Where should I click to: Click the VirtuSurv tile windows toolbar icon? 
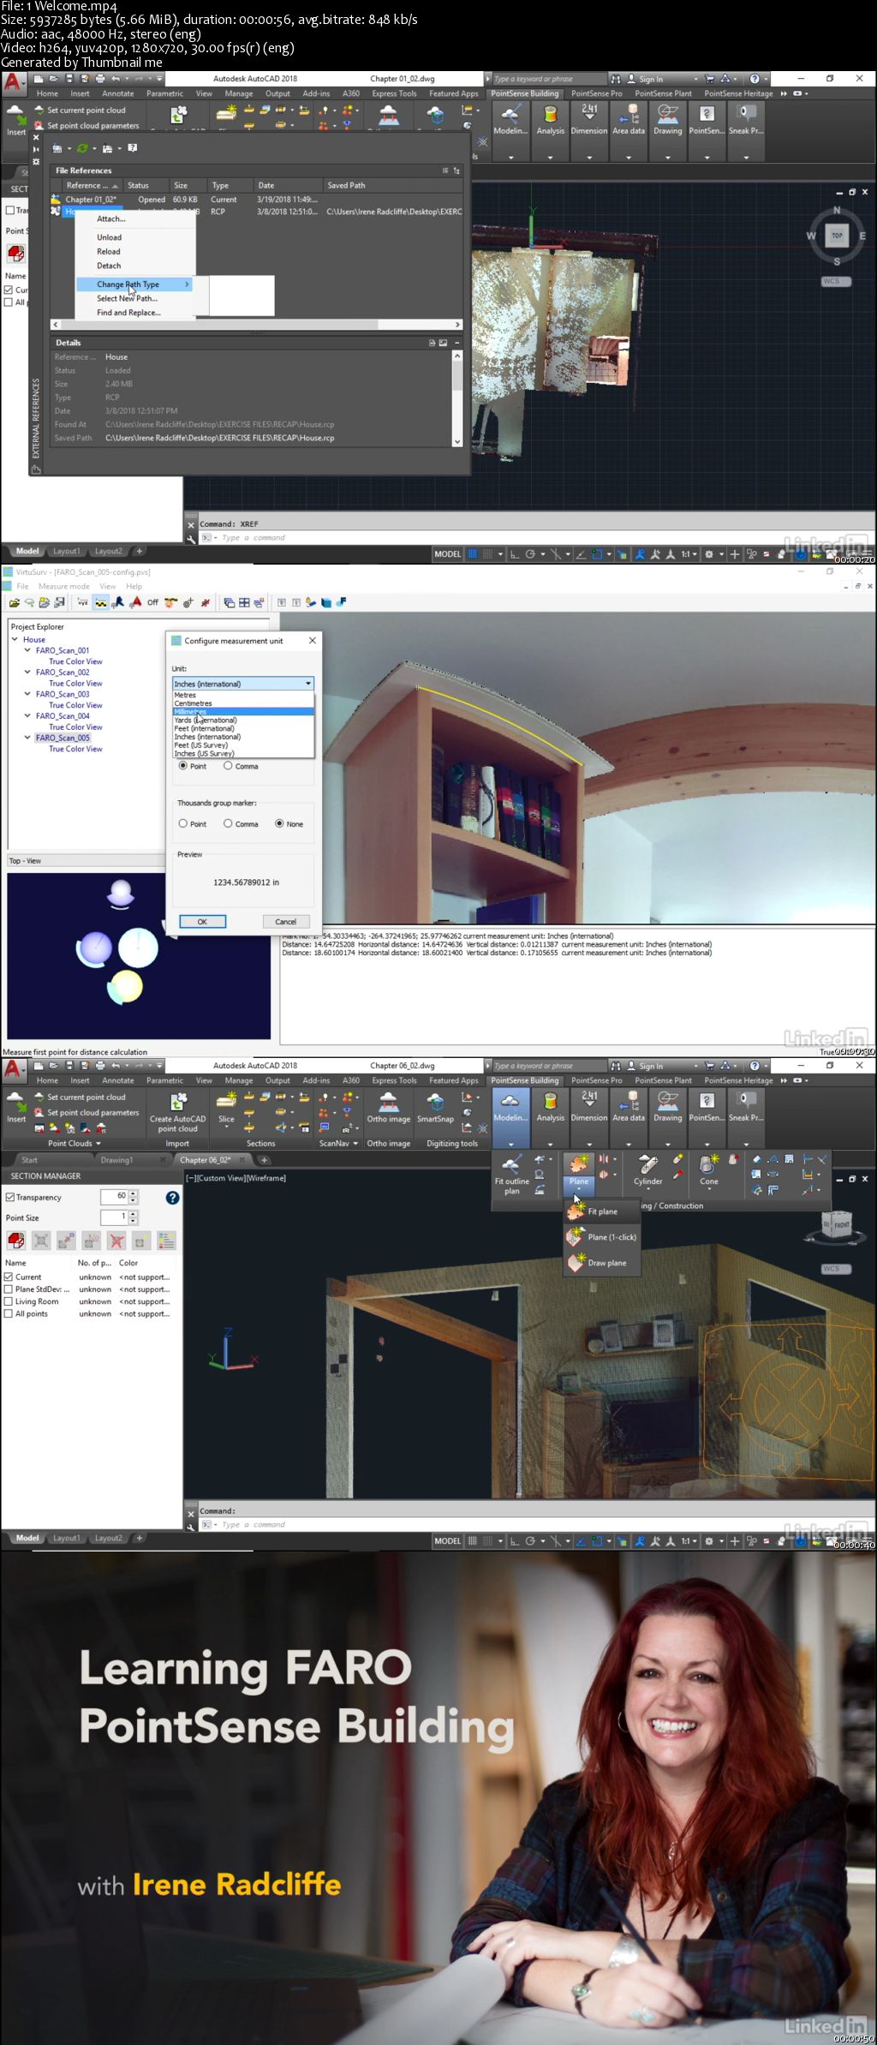(244, 602)
